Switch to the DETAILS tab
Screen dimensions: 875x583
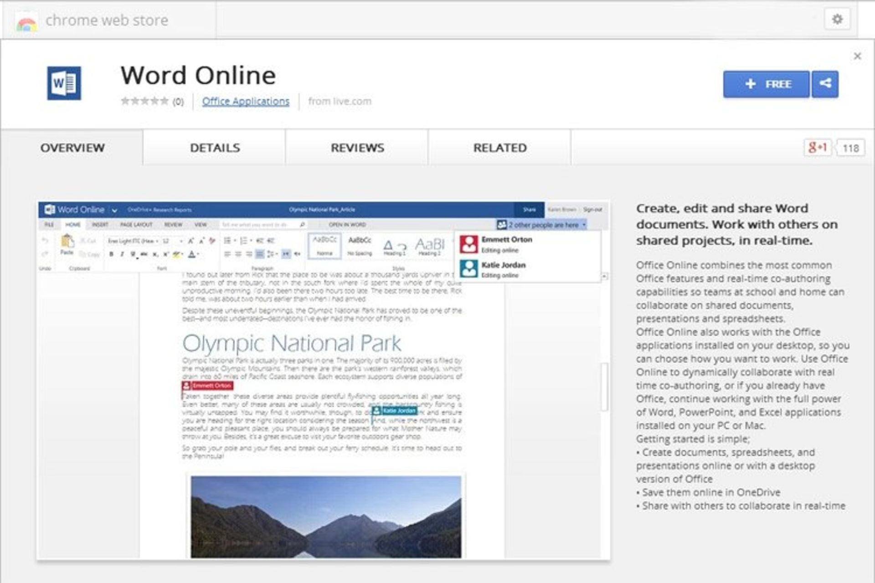[215, 148]
